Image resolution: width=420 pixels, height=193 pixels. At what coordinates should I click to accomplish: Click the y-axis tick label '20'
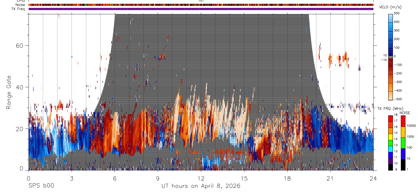click(19, 129)
